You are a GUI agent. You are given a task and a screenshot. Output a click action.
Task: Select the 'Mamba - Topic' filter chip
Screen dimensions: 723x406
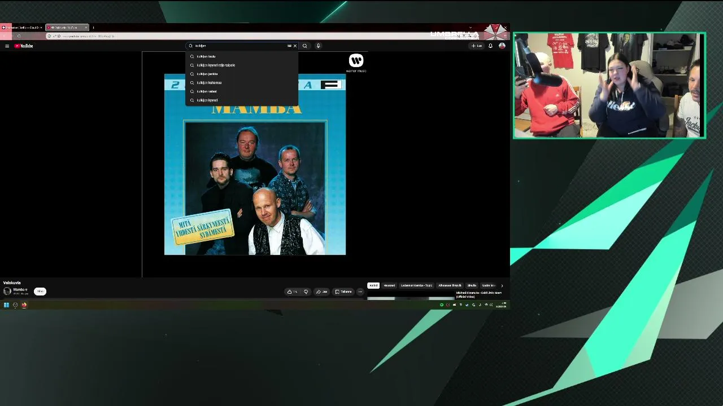[x=416, y=285]
